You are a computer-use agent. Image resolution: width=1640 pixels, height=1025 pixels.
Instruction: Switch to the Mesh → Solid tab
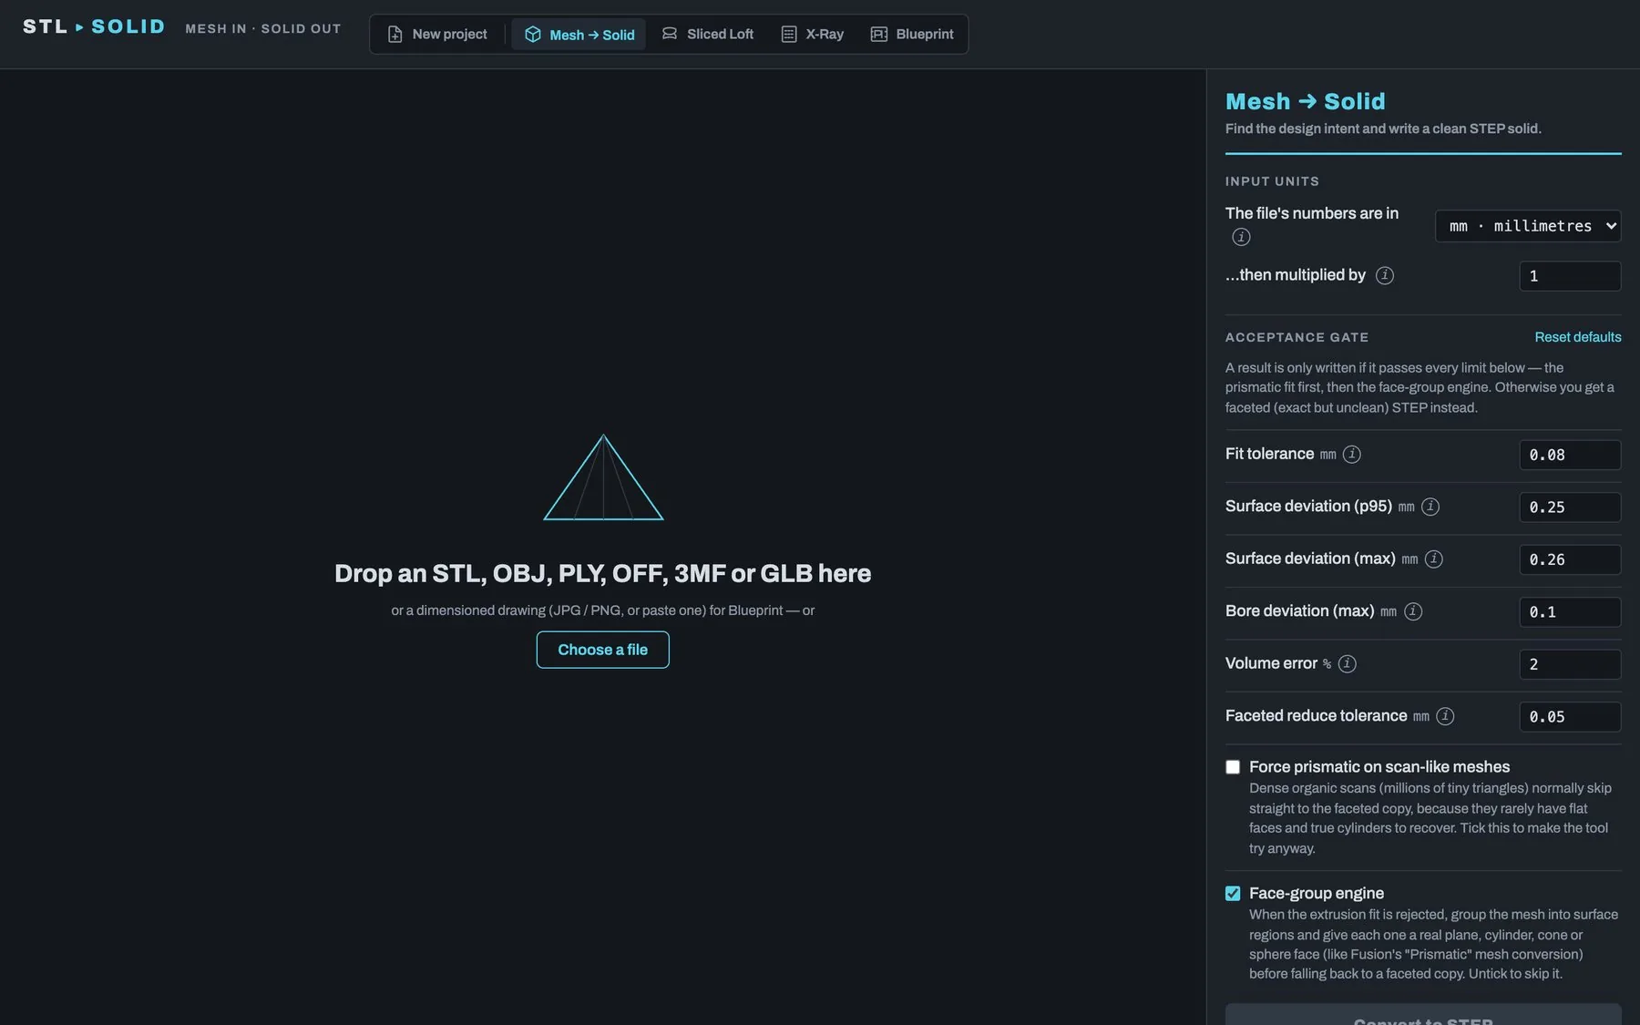579,35
